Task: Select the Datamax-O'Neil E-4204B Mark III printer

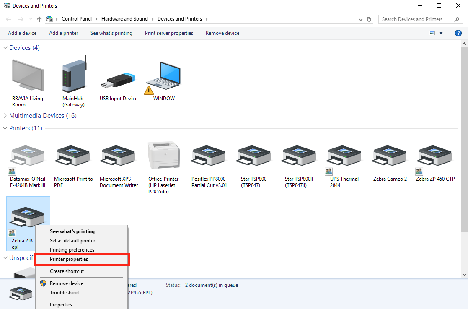Action: 28,156
